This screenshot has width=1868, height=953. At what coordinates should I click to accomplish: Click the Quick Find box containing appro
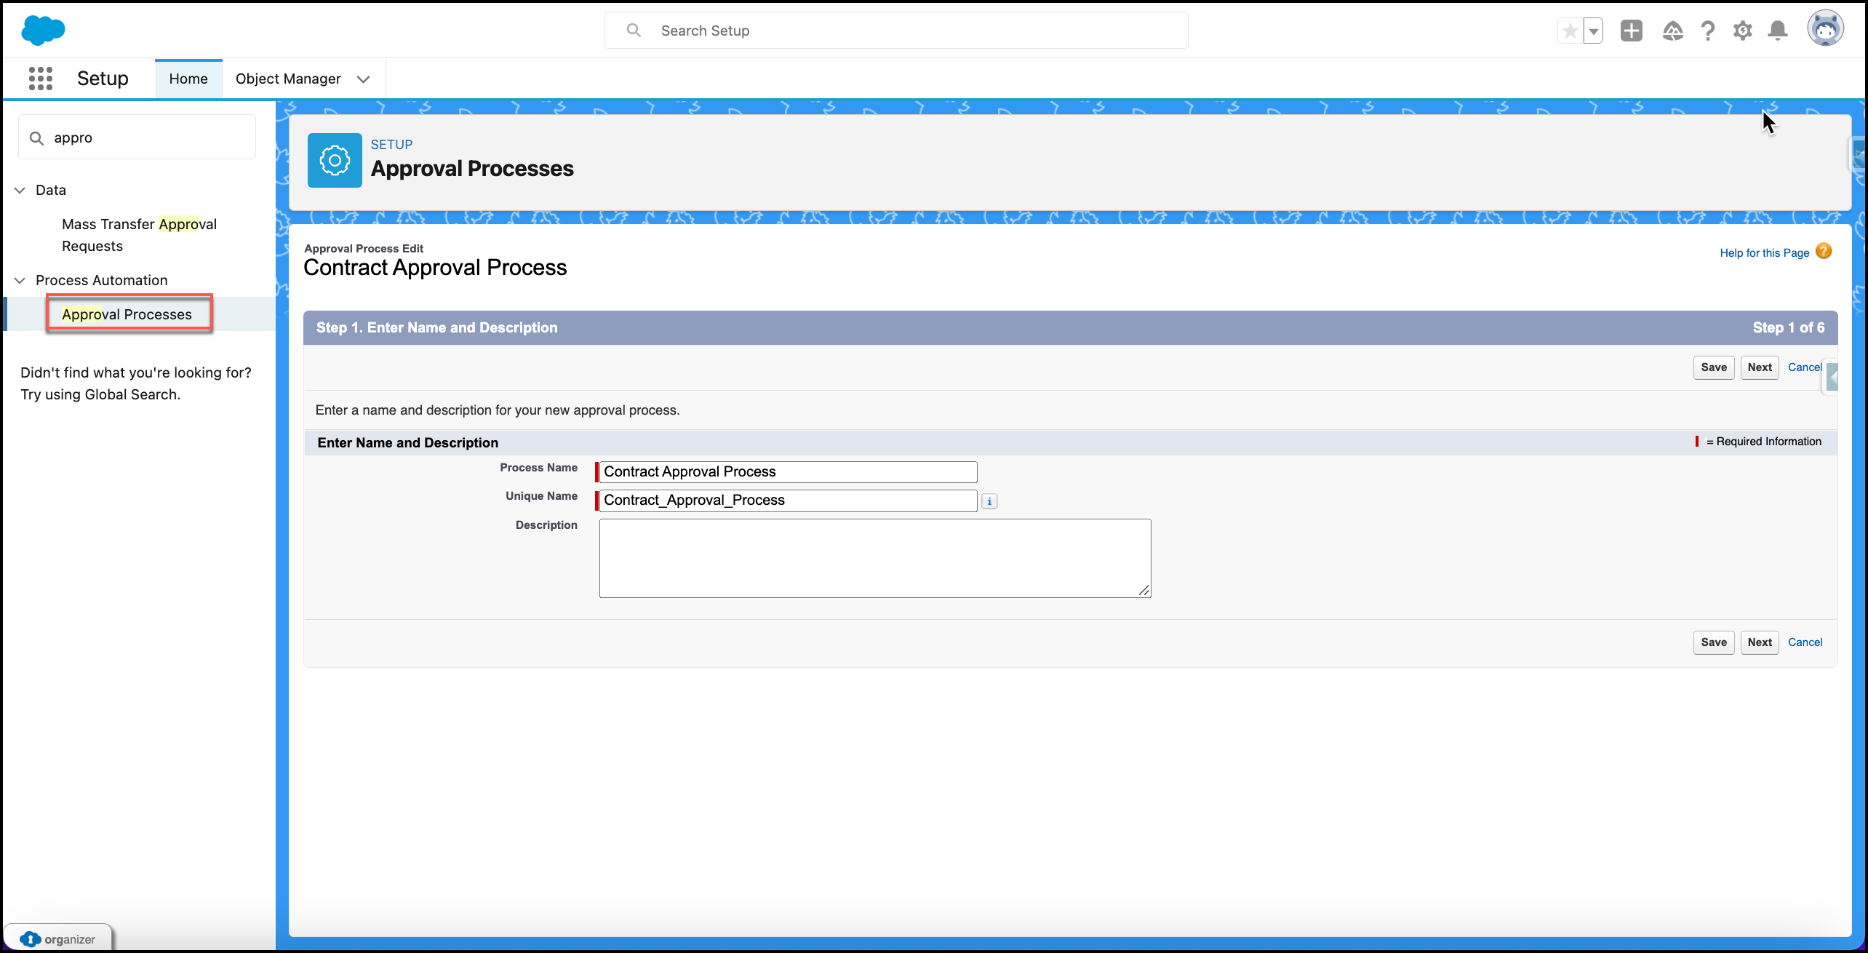(x=137, y=137)
